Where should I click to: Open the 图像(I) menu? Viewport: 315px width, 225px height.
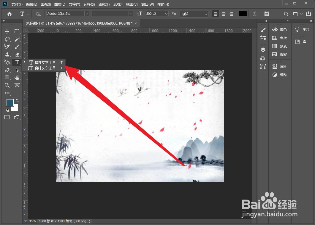46,4
